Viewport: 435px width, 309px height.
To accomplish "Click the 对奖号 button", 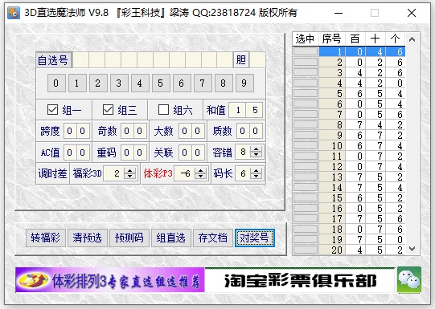I will pos(255,238).
